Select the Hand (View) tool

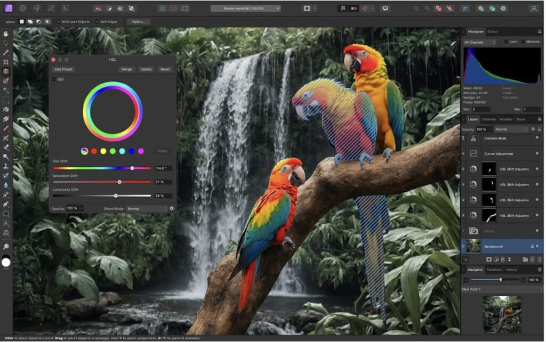pyautogui.click(x=6, y=34)
